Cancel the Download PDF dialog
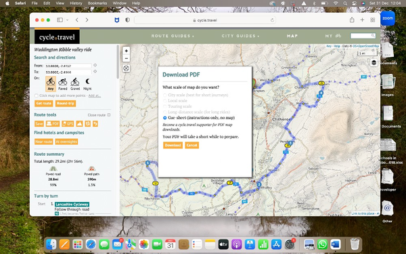Image resolution: width=406 pixels, height=254 pixels. click(192, 145)
